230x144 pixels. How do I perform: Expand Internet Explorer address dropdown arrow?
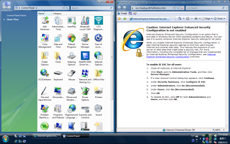tap(174, 8)
